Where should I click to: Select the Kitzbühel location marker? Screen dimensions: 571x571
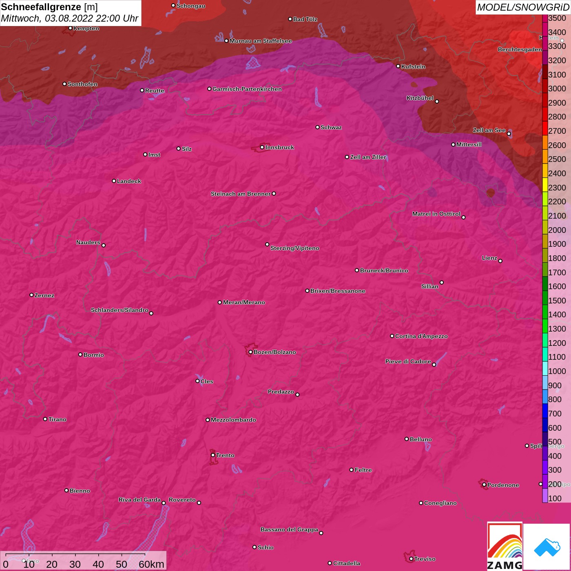pos(437,102)
